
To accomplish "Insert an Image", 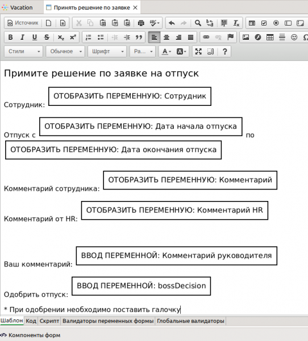I will 245,37.
